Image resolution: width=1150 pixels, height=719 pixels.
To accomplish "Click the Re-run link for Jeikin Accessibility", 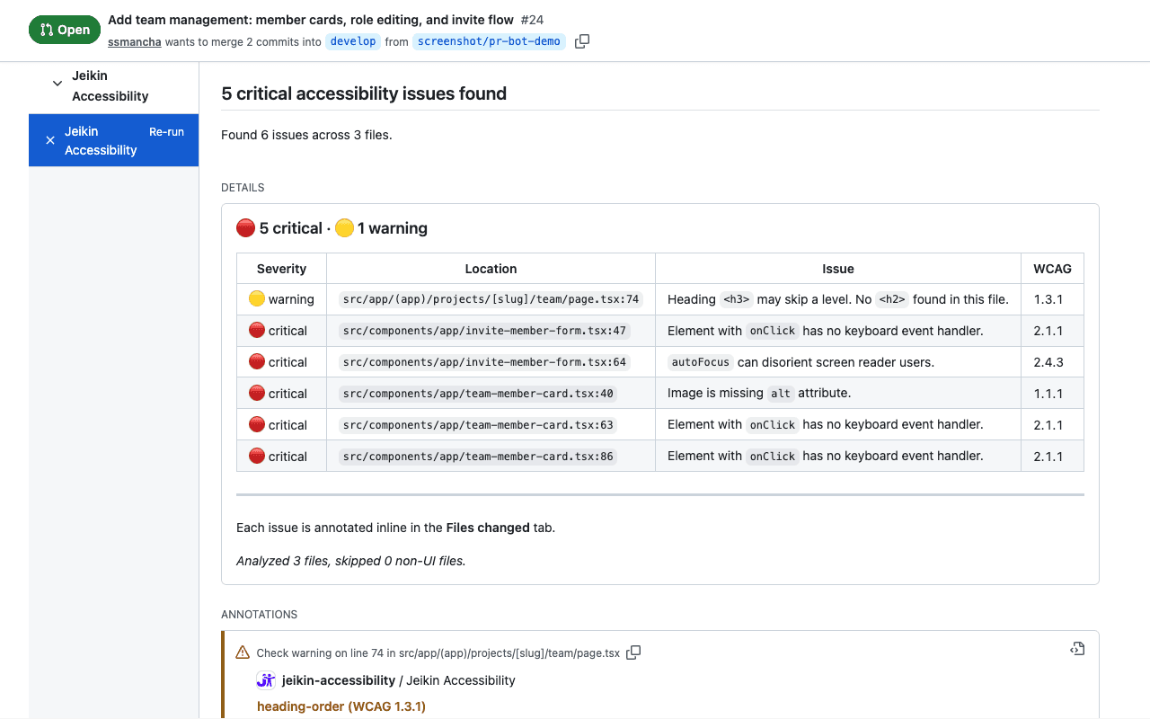I will tap(168, 131).
